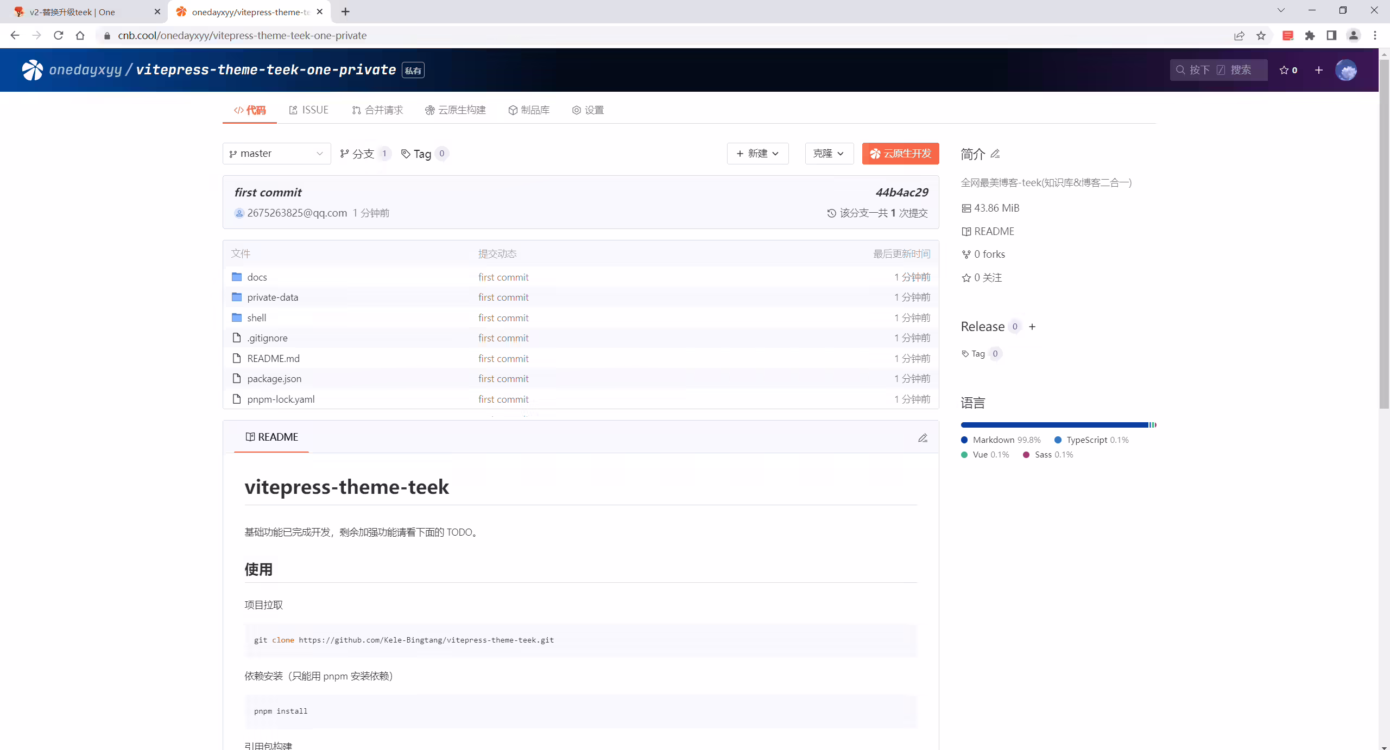
Task: Switch to the 代码 tab
Action: (250, 110)
